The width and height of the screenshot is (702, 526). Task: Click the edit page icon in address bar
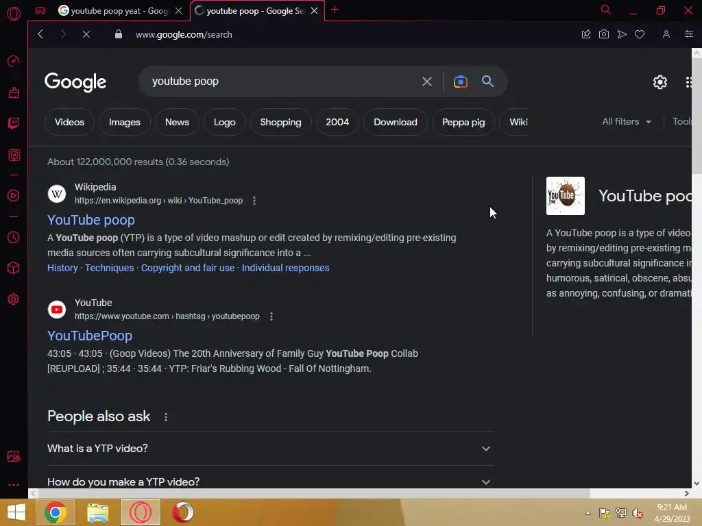click(x=585, y=34)
